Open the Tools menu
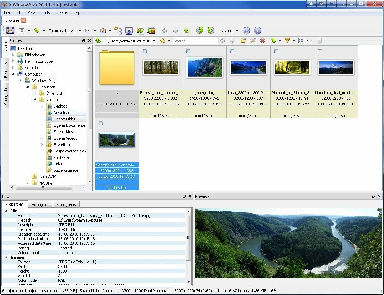 click(x=45, y=12)
